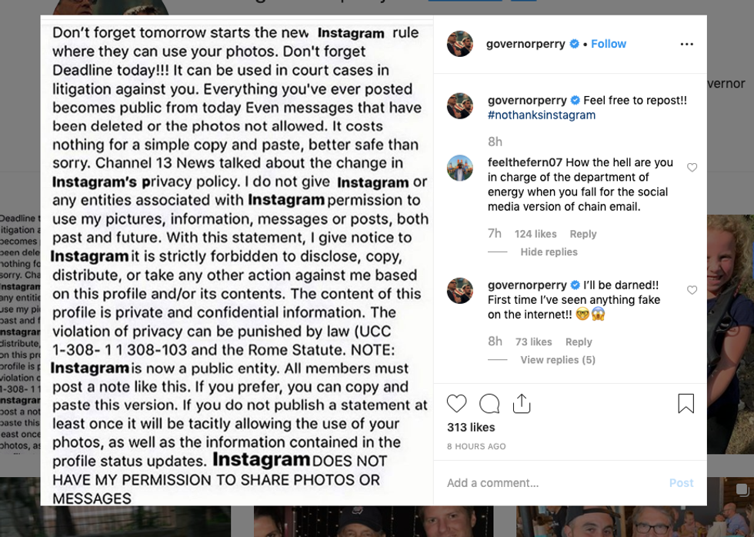Screen dimensions: 754x537
Task: Open feelthefern07's avatar
Action: [x=460, y=168]
